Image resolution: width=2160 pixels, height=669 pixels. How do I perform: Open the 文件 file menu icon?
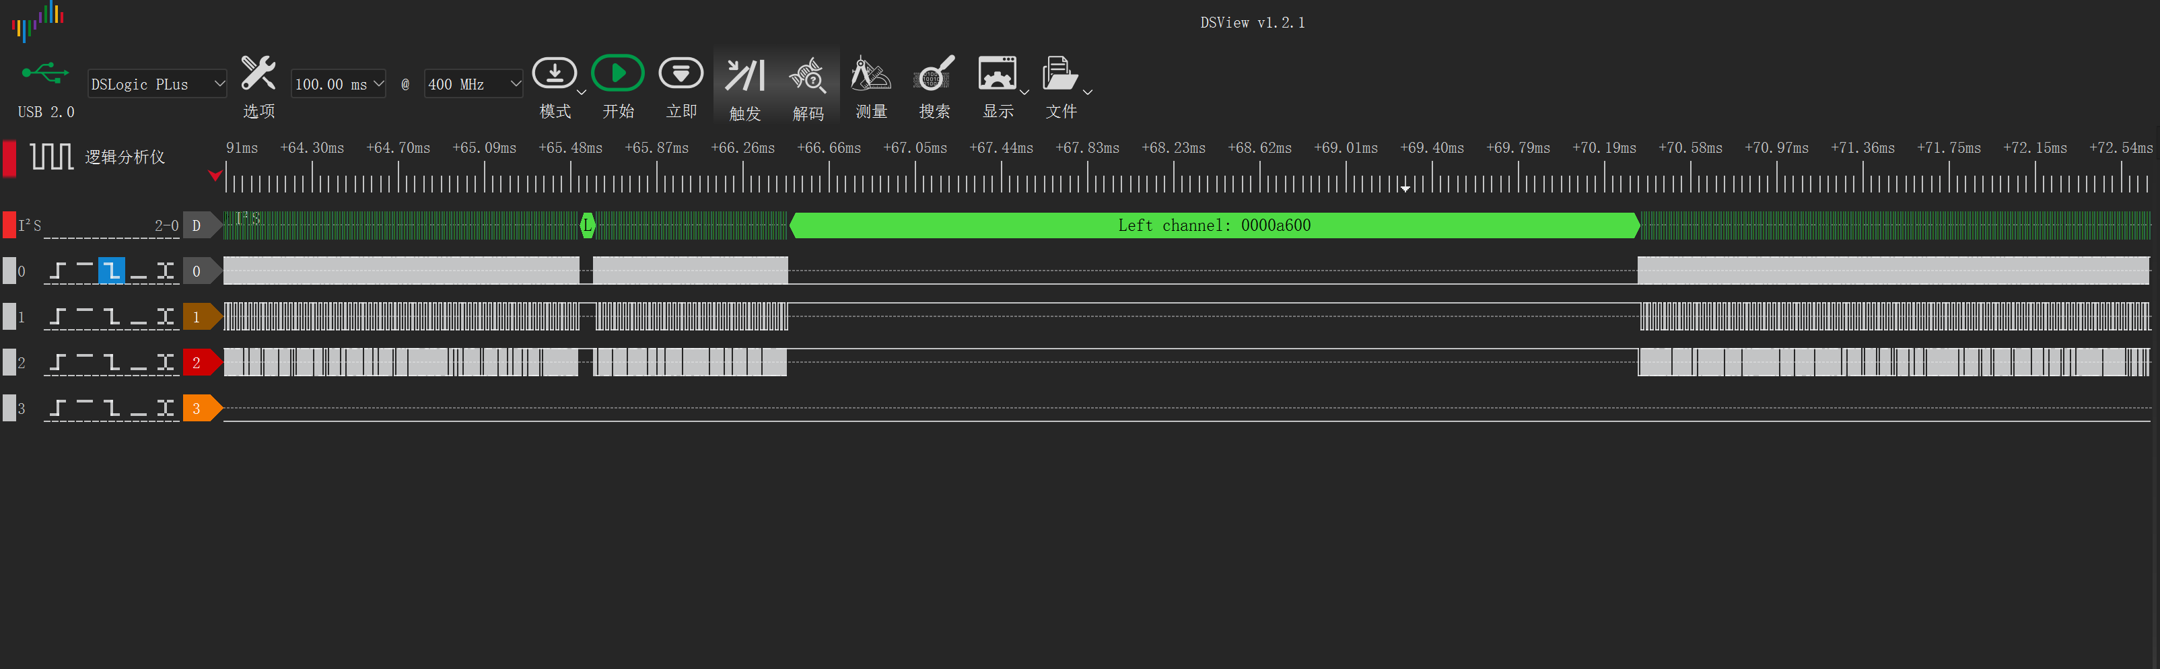[1060, 74]
